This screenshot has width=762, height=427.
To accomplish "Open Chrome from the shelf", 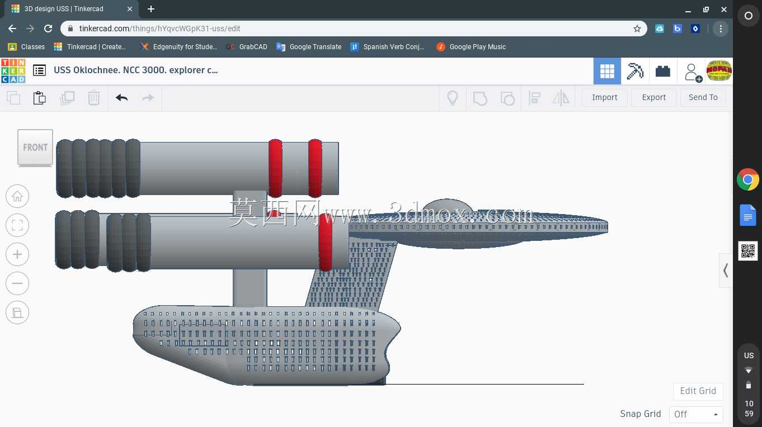I will point(748,180).
